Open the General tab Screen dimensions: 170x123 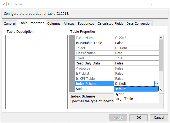click(9, 24)
